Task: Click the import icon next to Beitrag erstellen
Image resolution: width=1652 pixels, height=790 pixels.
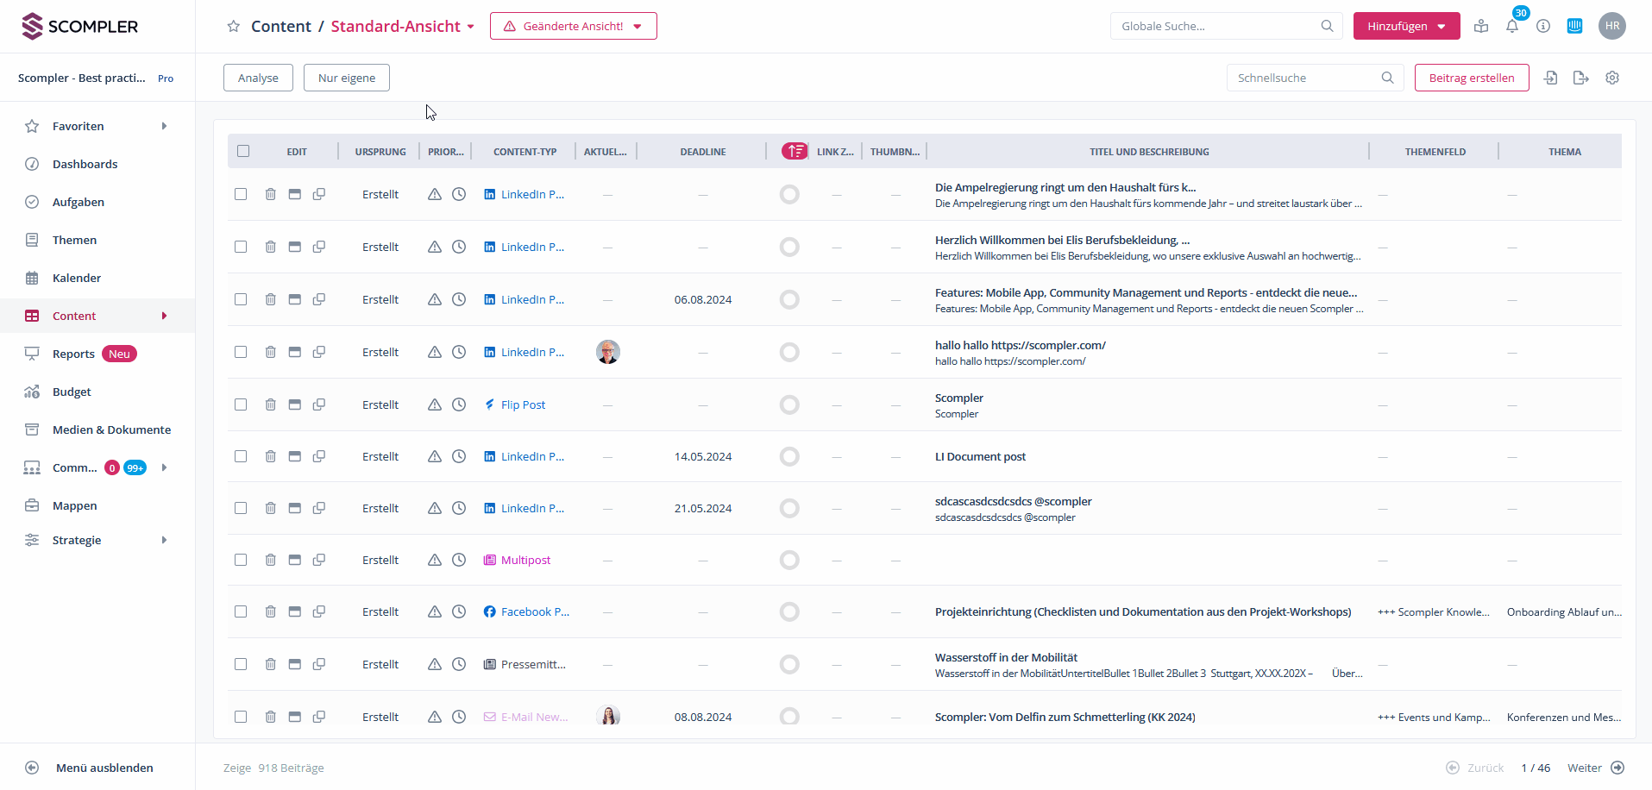Action: pyautogui.click(x=1550, y=78)
